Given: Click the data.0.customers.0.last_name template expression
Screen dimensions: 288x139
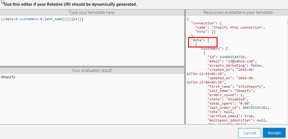Looking at the screenshot, I should tap(34, 19).
